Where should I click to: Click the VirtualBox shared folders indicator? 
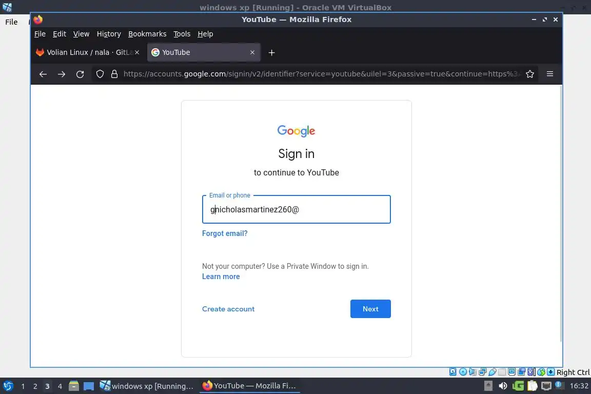(x=502, y=372)
